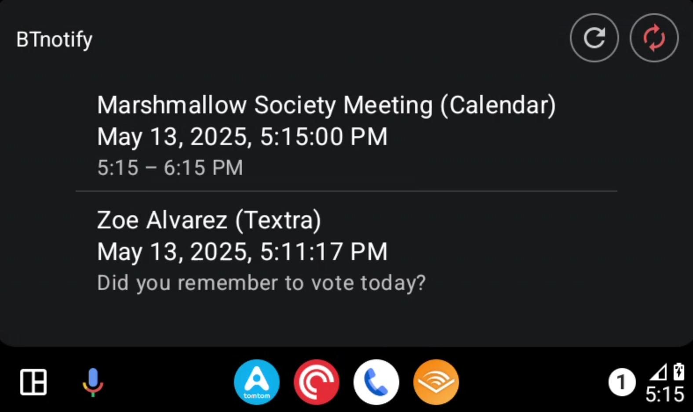Launch the Audible app

pos(436,382)
